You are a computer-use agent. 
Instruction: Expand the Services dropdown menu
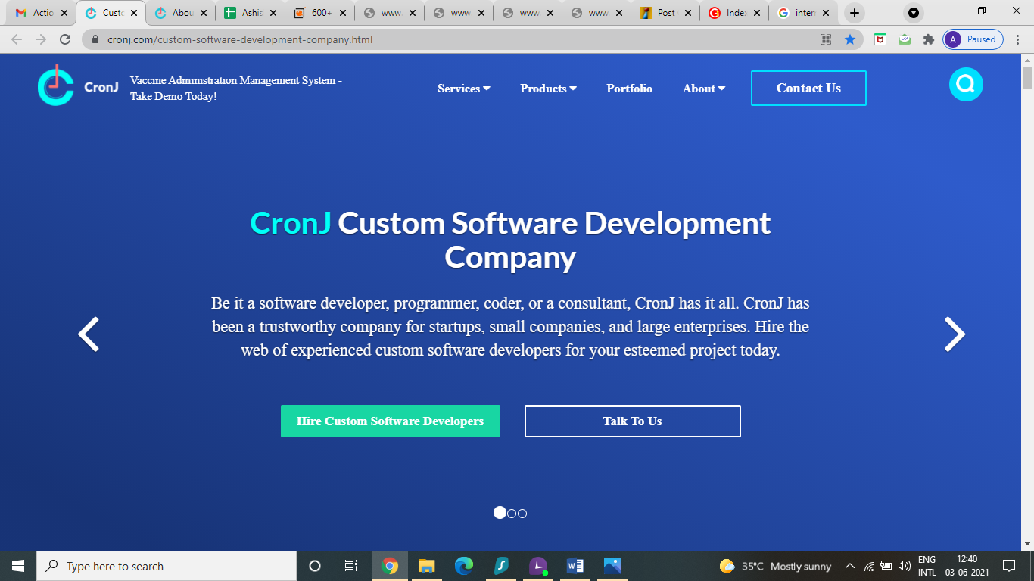(x=463, y=89)
